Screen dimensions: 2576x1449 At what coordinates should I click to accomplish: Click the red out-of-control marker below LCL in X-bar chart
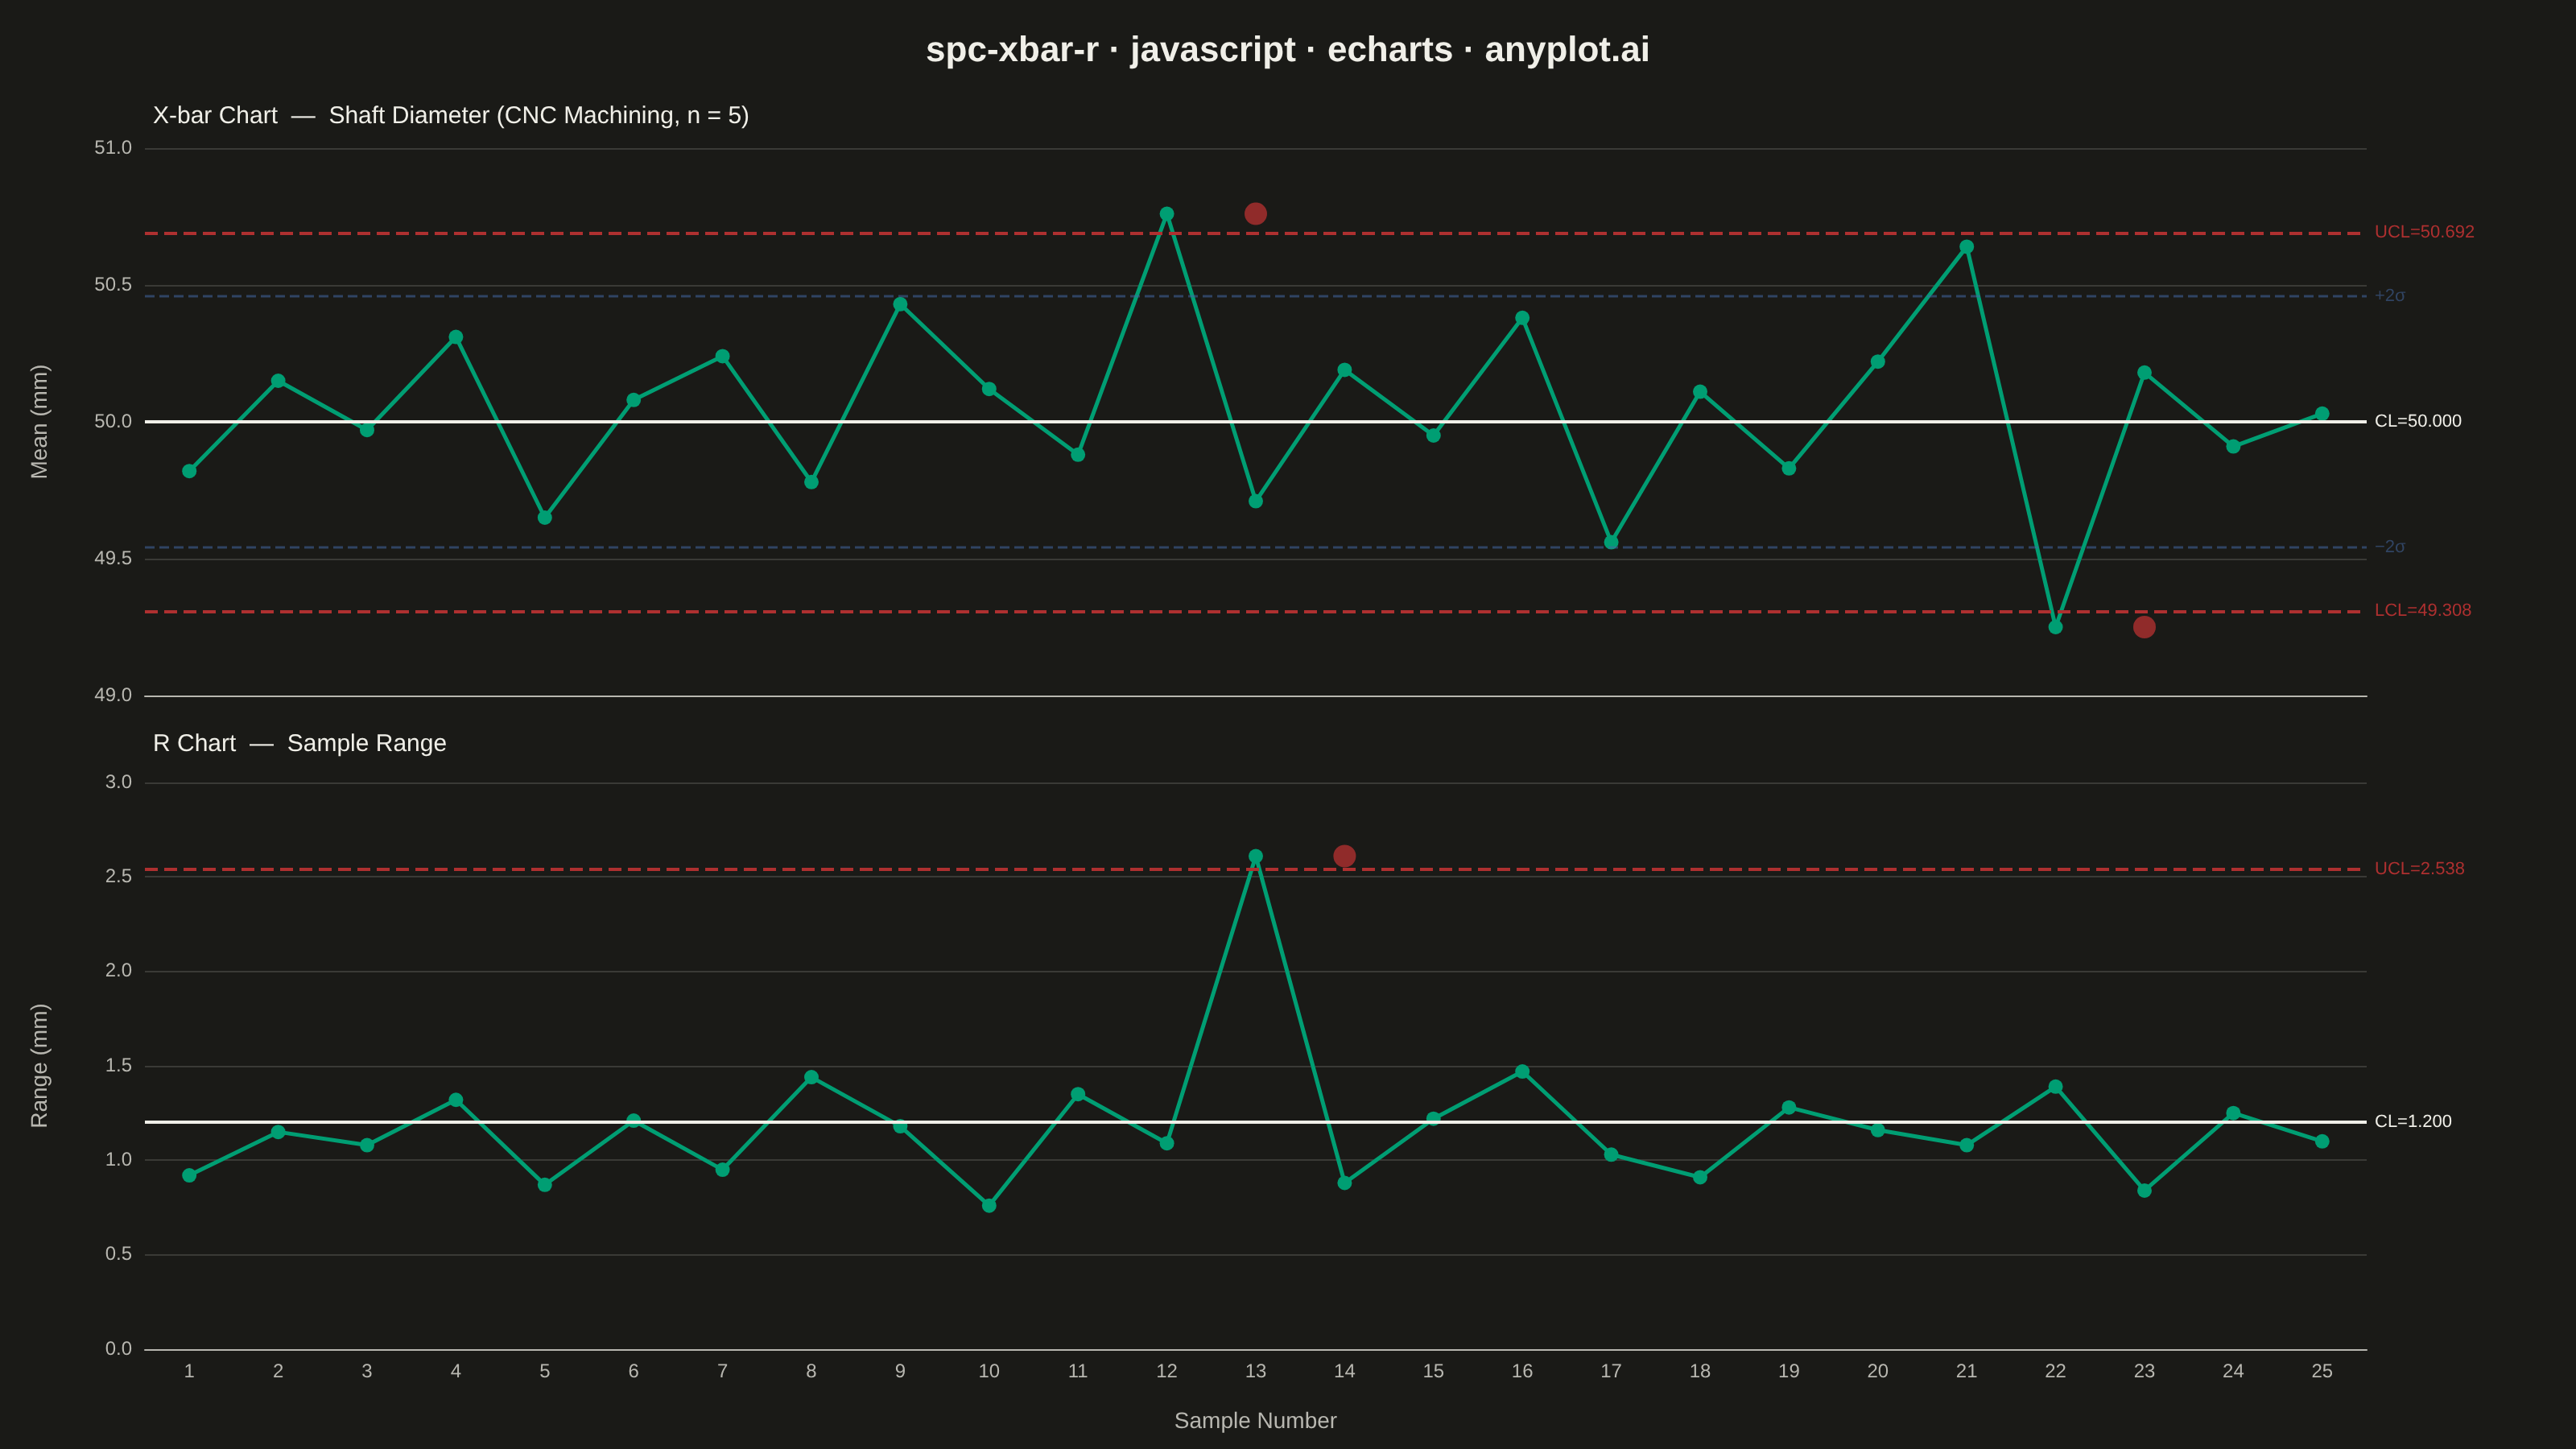[2144, 627]
